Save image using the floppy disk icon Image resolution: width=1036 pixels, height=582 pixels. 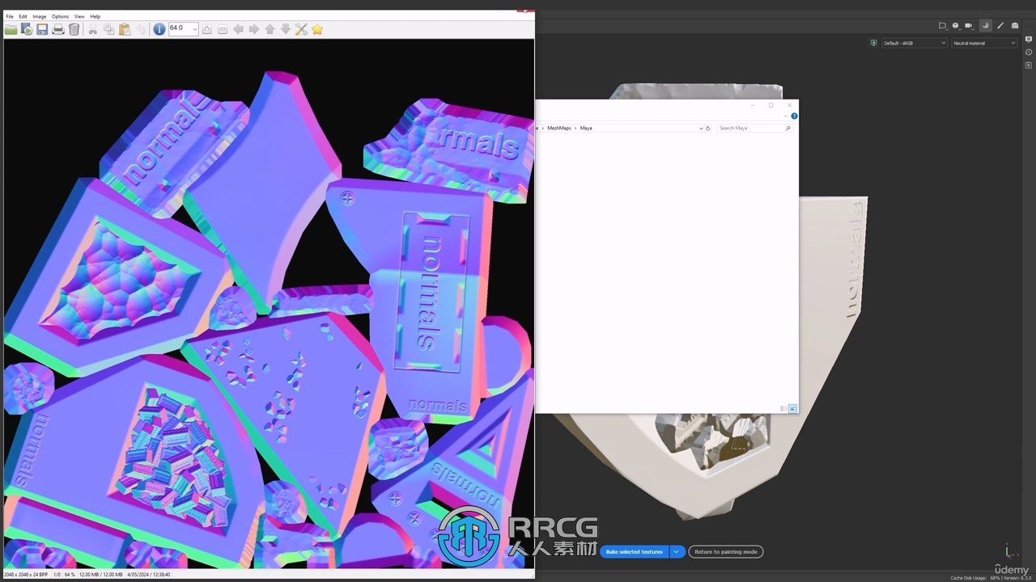click(42, 29)
